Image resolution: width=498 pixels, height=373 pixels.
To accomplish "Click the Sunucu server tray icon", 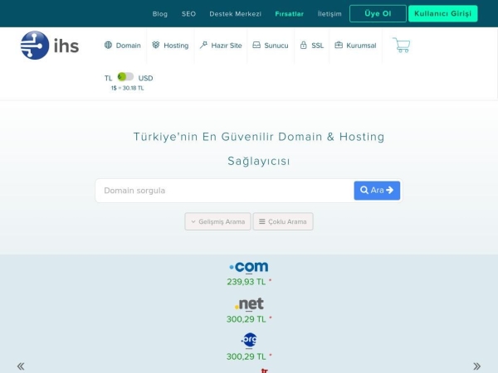I will 256,45.
